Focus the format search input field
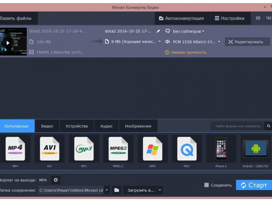 pos(237,126)
